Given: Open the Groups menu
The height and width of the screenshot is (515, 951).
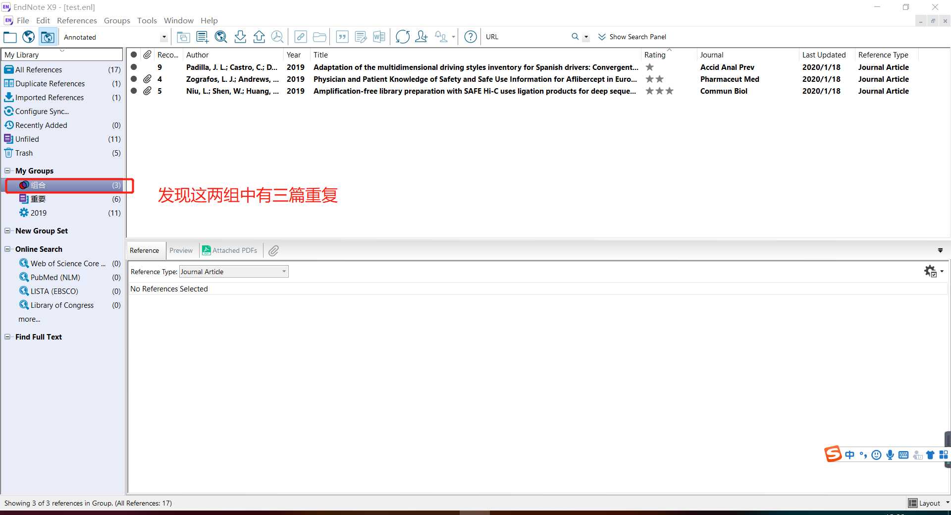Looking at the screenshot, I should pos(117,20).
